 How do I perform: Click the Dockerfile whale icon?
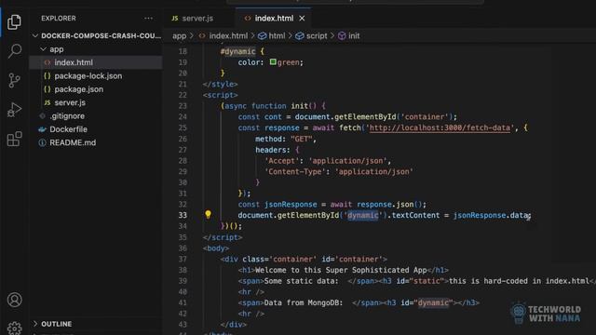(x=42, y=129)
